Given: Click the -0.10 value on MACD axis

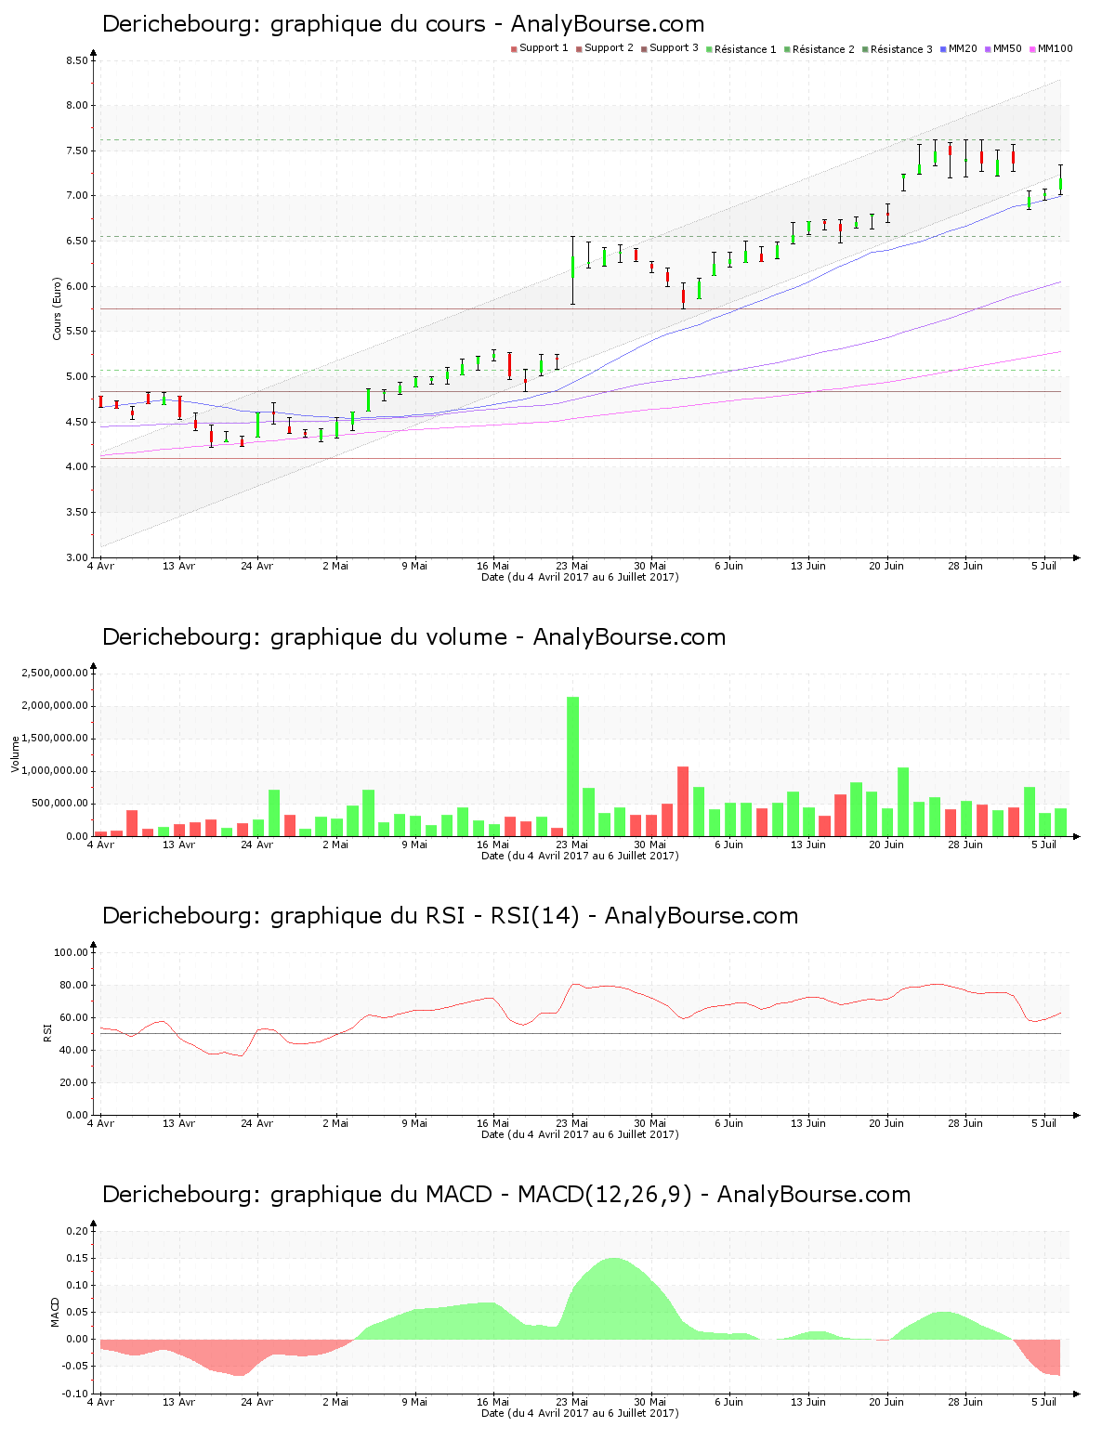Looking at the screenshot, I should coord(77,1394).
